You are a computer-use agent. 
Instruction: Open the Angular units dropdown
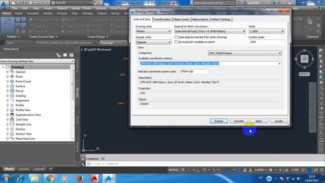click(x=153, y=42)
